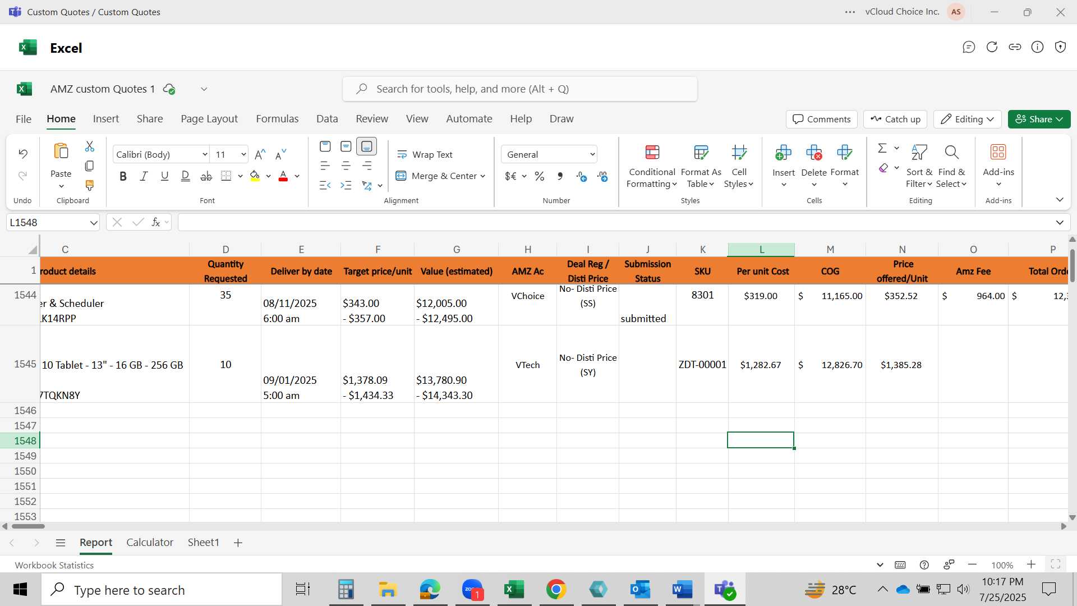The width and height of the screenshot is (1077, 606).
Task: Click the reload tab icon in header
Action: pos(992,47)
